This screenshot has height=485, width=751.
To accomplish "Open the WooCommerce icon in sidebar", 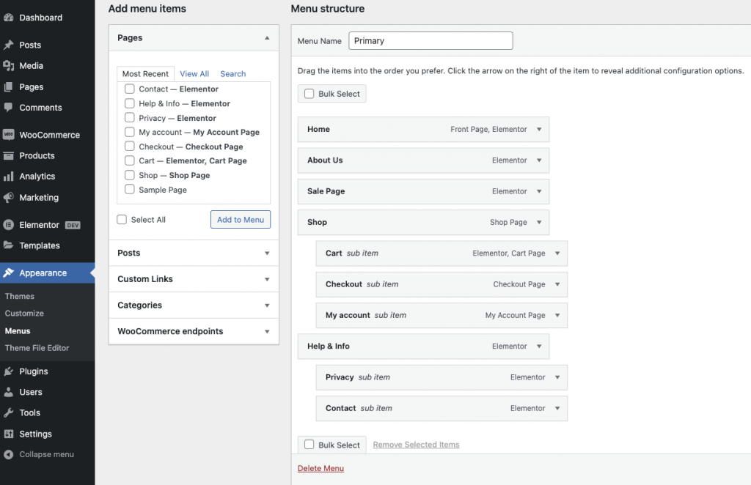I will pos(9,135).
